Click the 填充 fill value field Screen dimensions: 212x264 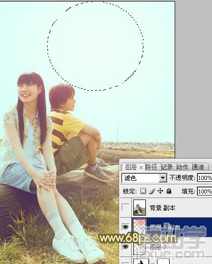click(x=204, y=191)
